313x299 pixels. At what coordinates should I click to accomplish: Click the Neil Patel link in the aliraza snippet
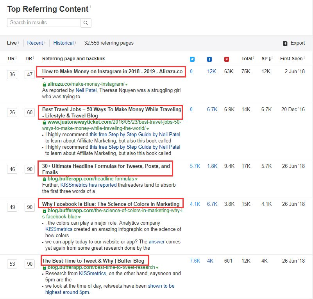pyautogui.click(x=86, y=90)
